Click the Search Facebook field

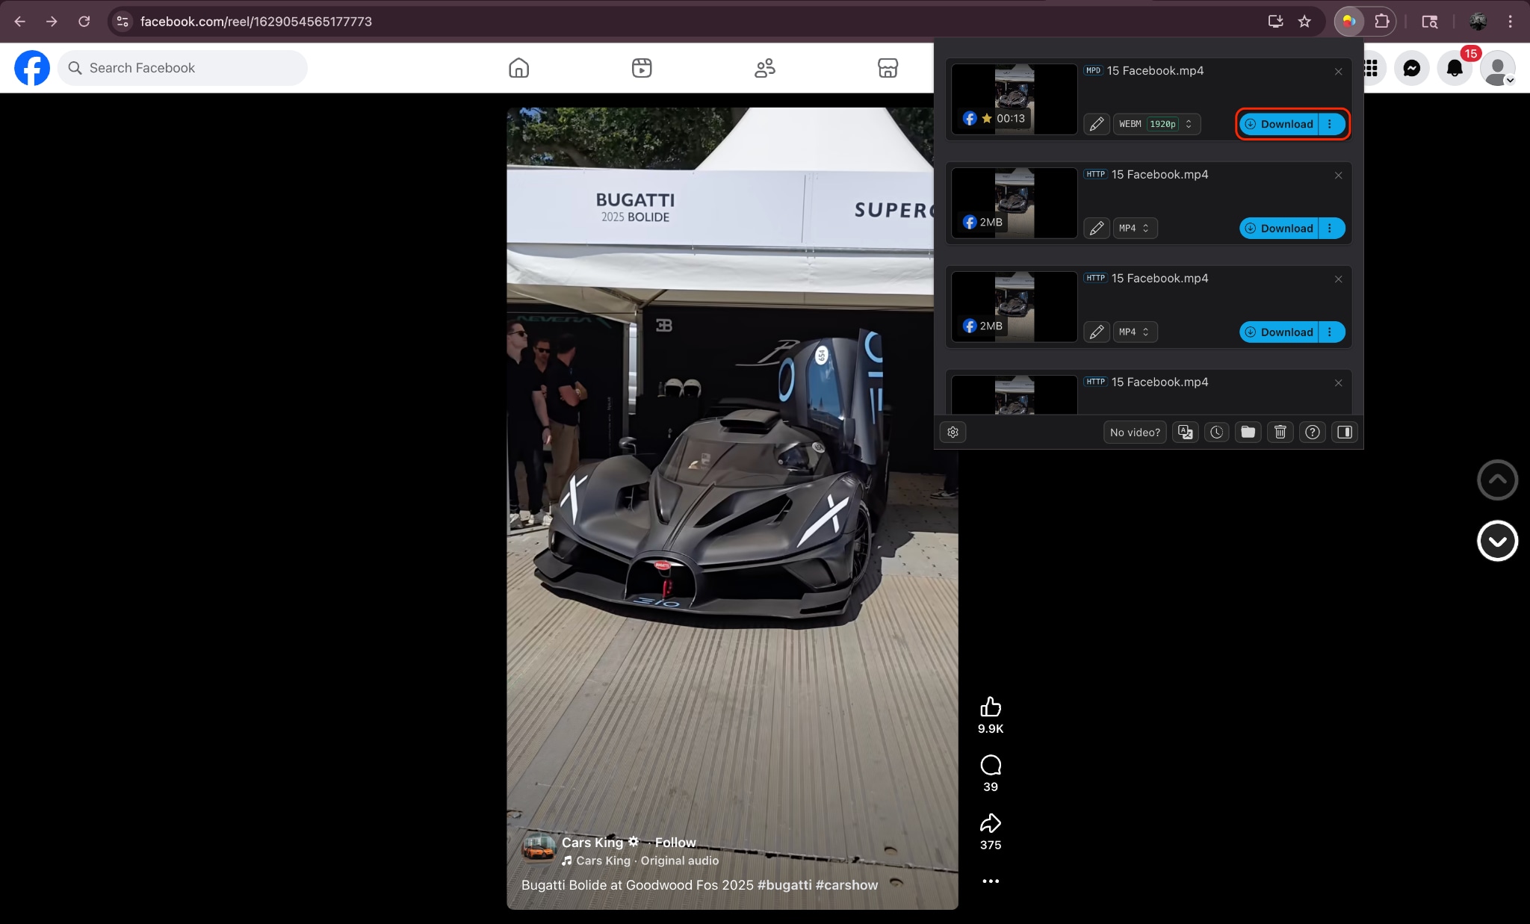[182, 68]
